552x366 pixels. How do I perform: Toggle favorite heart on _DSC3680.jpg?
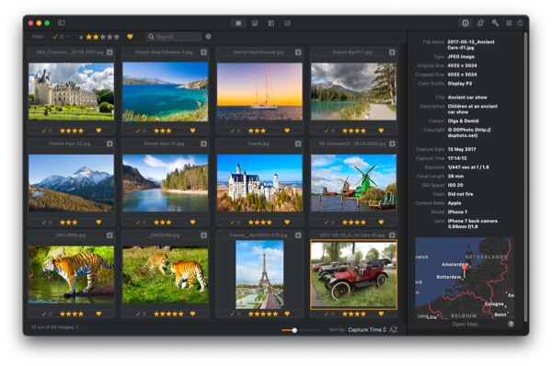coord(98,314)
